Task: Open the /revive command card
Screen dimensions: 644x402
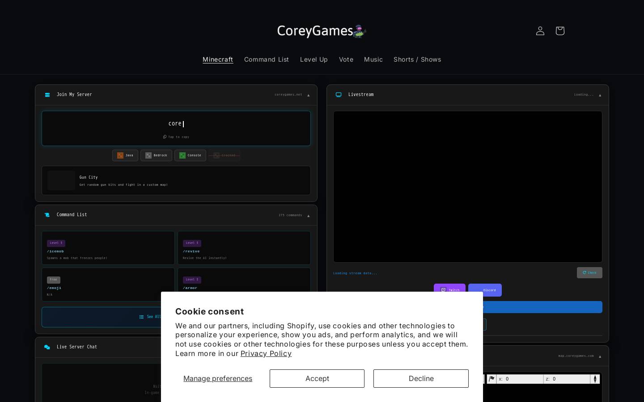Action: click(244, 248)
